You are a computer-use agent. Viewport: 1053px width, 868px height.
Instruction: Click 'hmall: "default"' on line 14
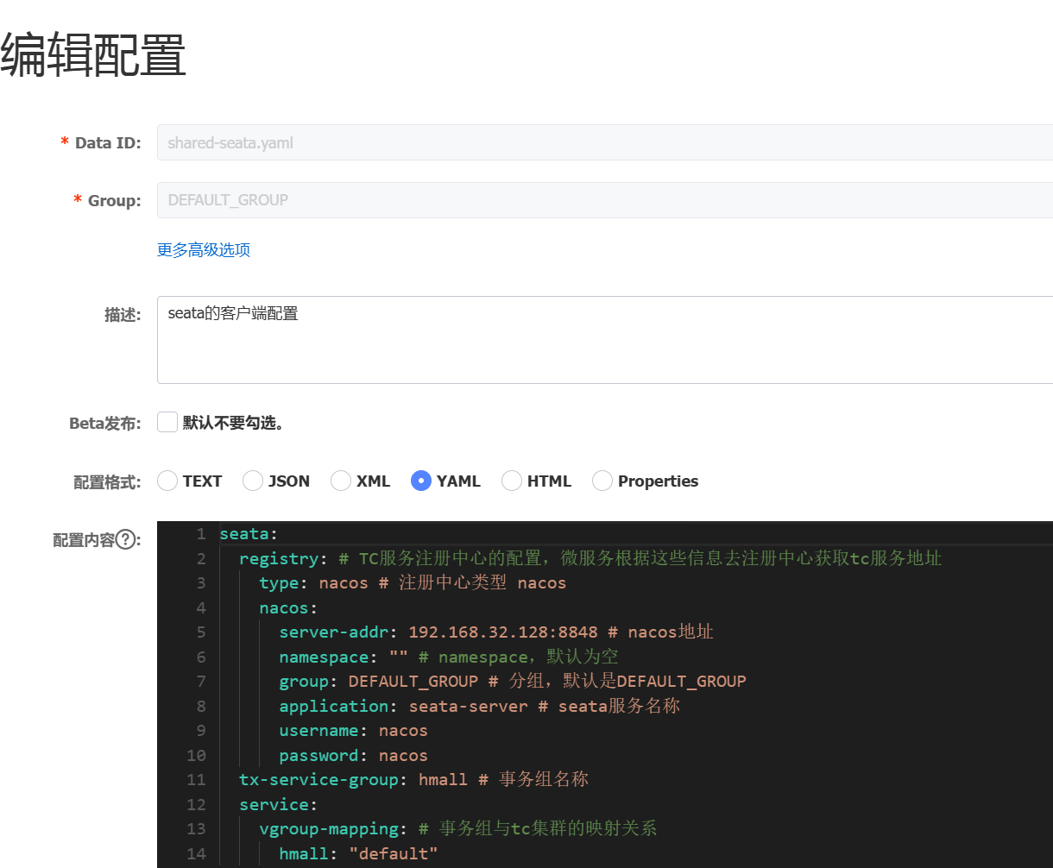pyautogui.click(x=358, y=853)
